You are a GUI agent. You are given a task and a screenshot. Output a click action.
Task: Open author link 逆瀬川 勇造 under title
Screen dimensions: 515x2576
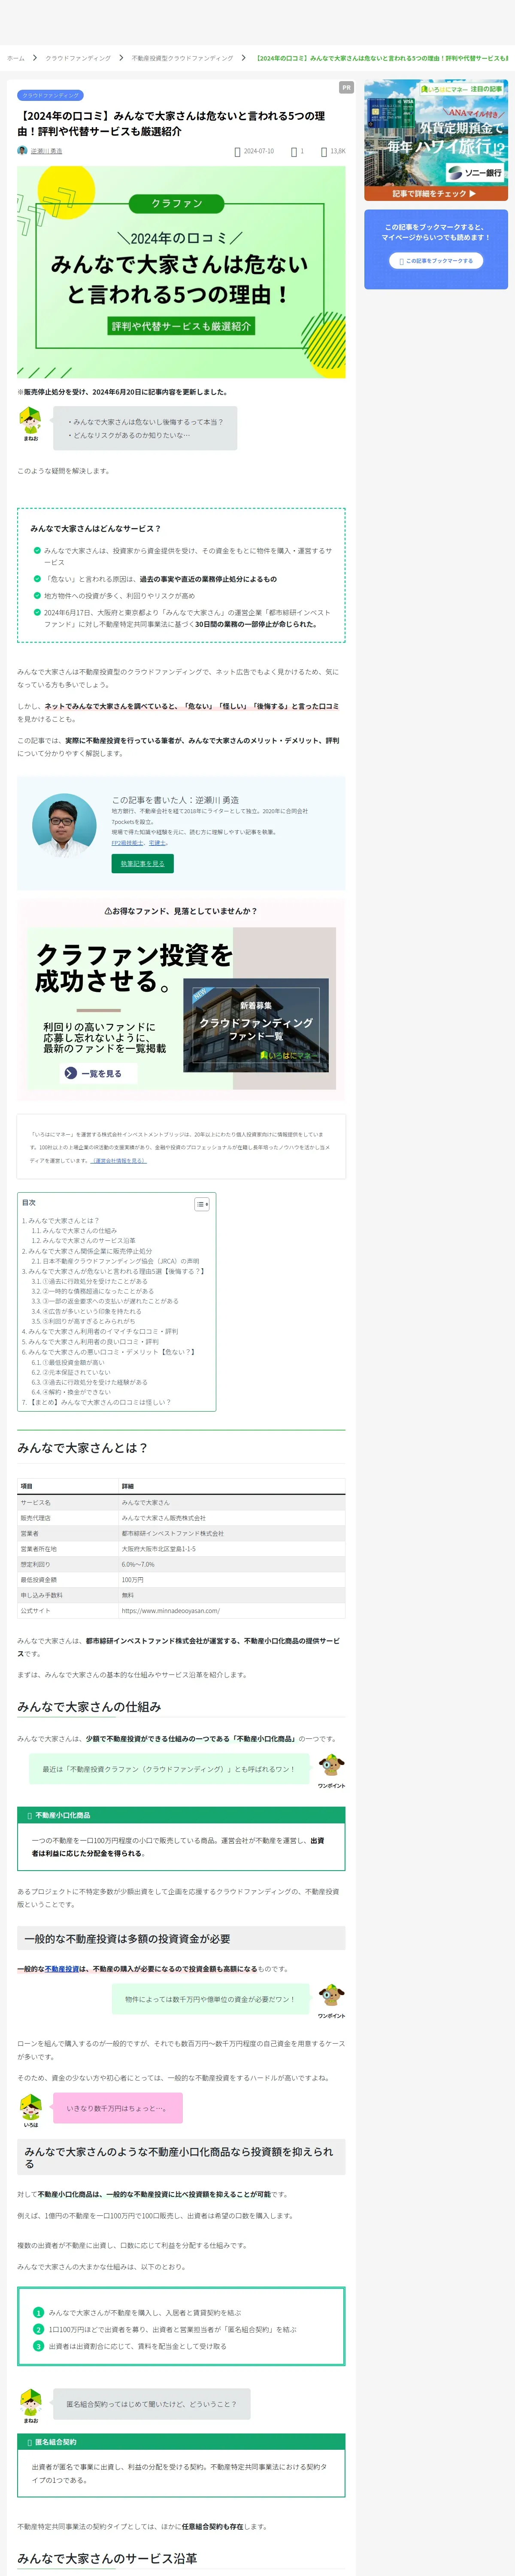[x=46, y=151]
